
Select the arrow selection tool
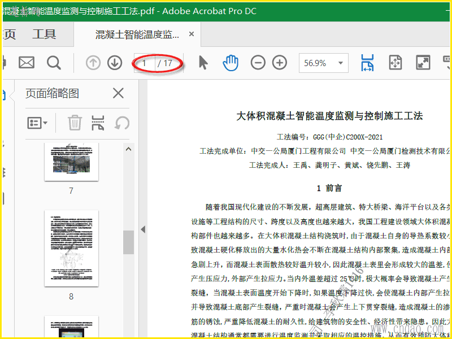pos(203,63)
